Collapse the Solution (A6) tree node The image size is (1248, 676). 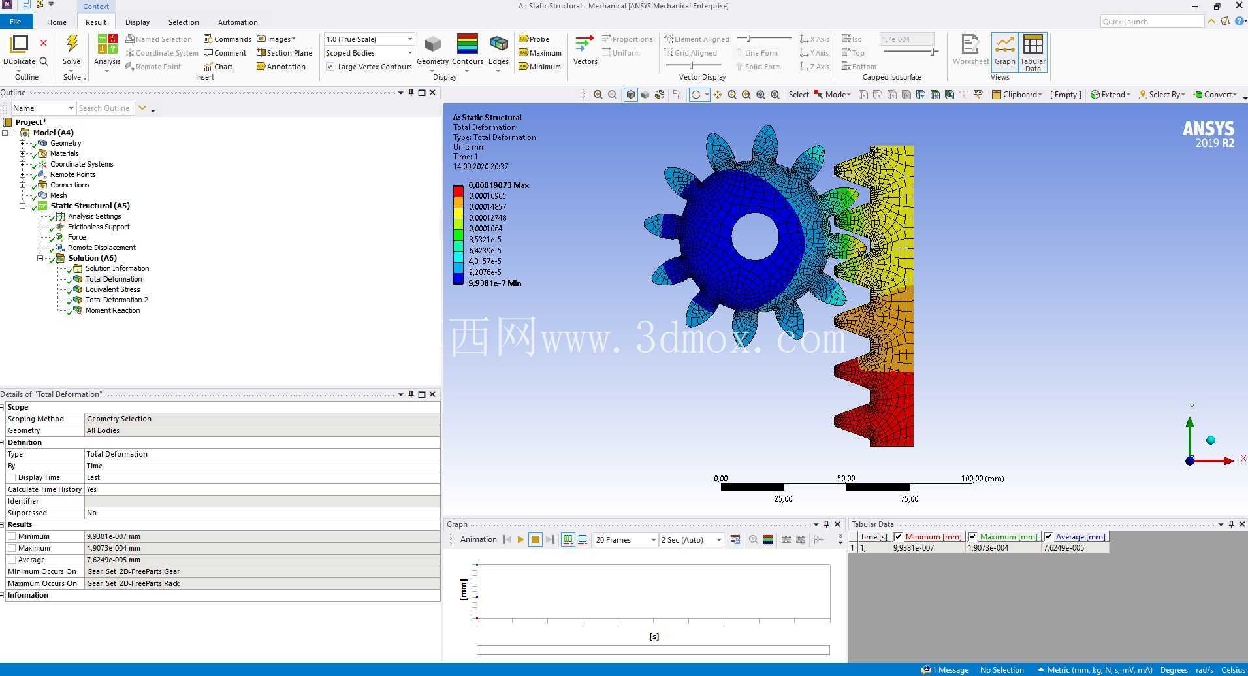click(40, 258)
